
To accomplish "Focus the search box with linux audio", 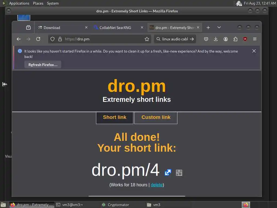I will coord(175,39).
